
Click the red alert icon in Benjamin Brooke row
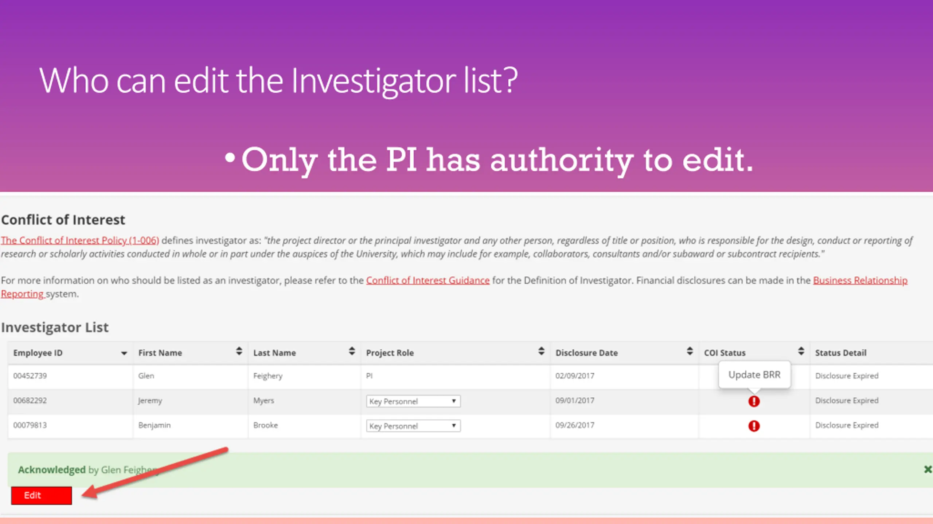point(754,426)
